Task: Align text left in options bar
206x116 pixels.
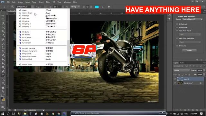Action: coord(84,7)
